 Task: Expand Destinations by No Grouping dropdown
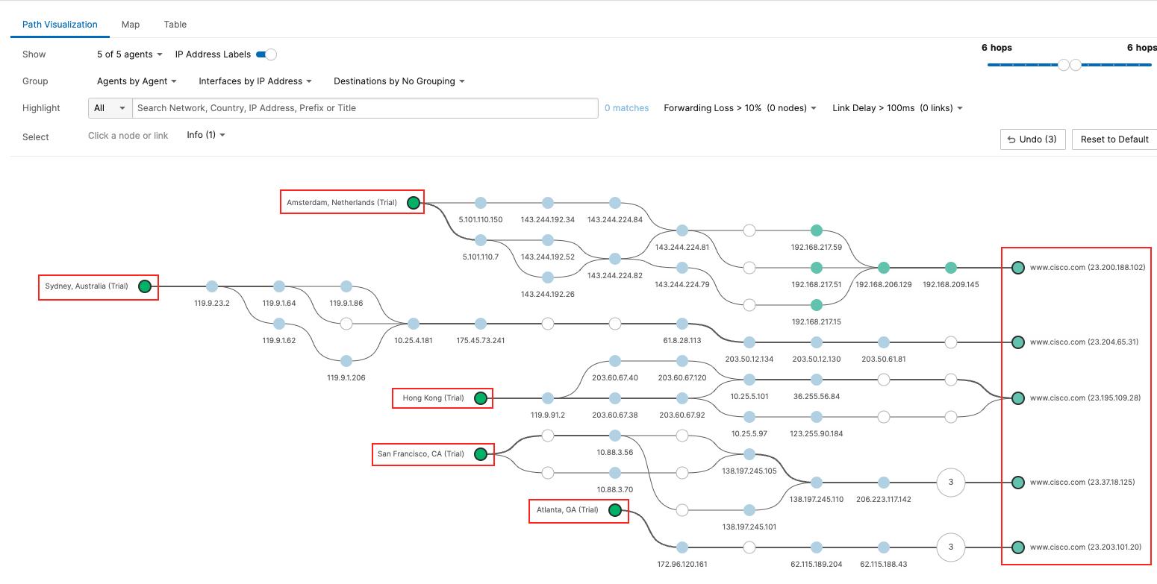pos(399,81)
